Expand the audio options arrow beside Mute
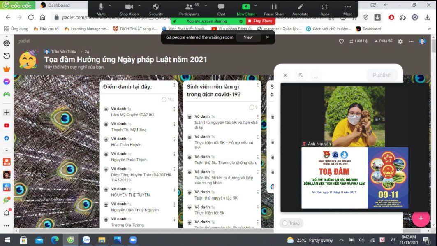The height and width of the screenshot is (246, 437). pos(110,6)
